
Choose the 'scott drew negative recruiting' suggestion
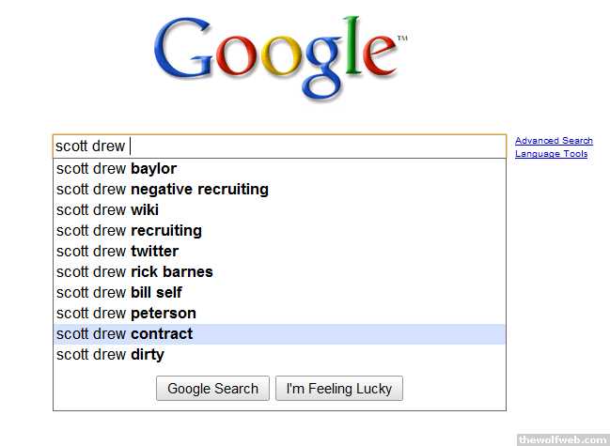point(163,190)
